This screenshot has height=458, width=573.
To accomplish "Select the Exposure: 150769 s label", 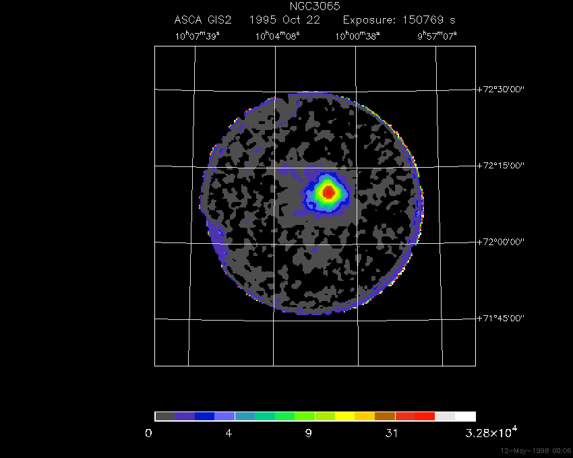I will [x=399, y=20].
